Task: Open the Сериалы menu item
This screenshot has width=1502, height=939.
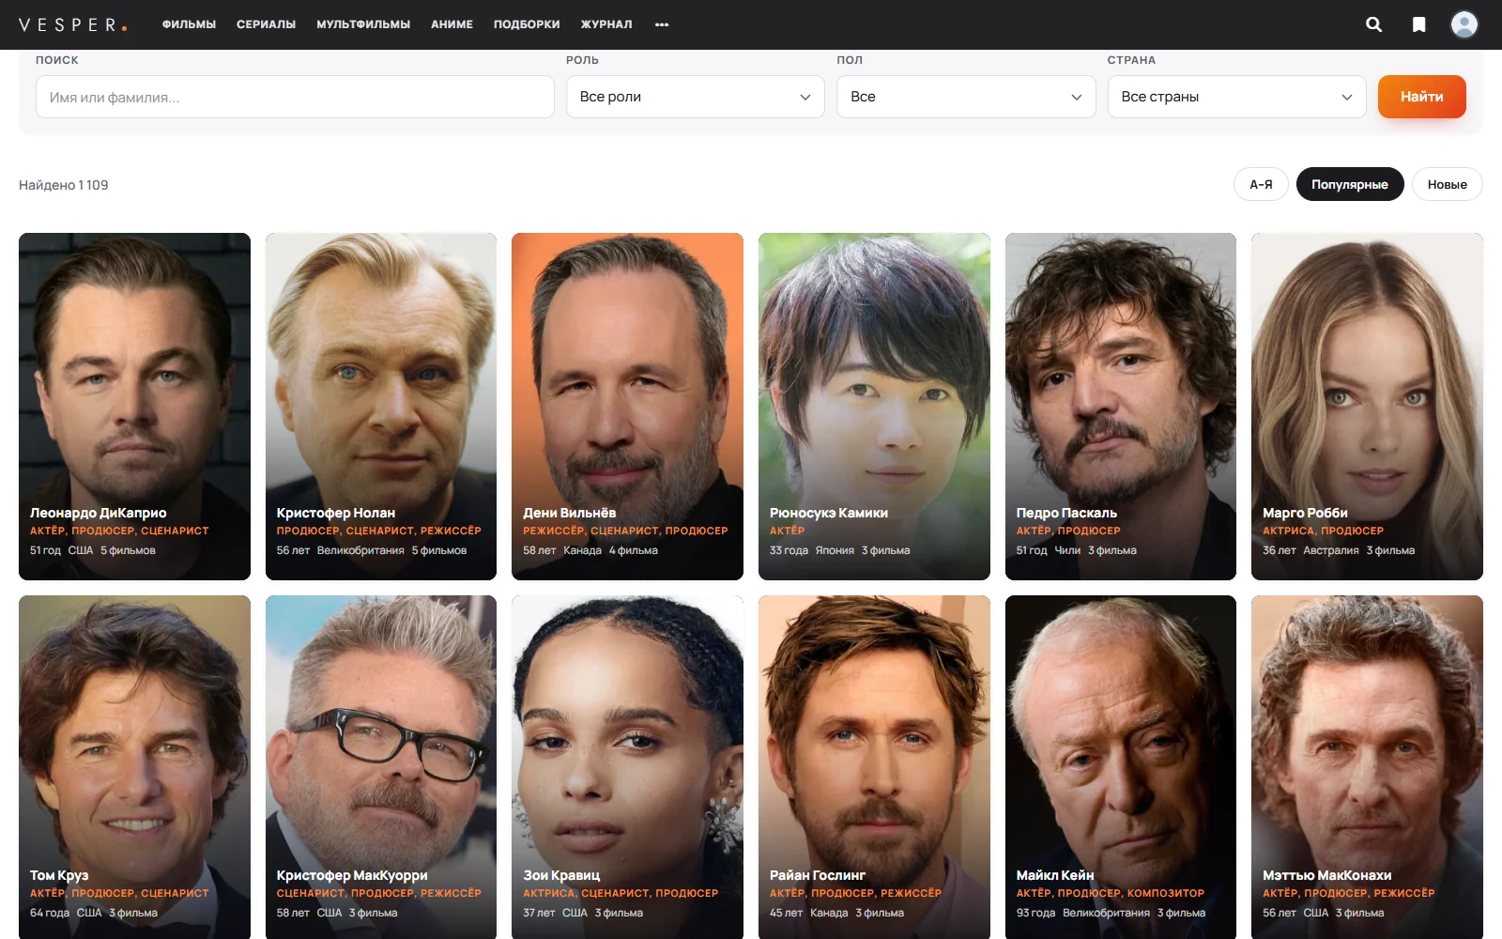Action: 266,24
